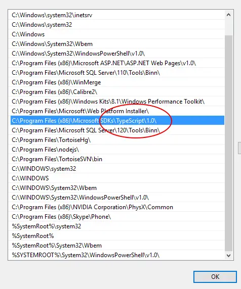Select the TortoiseSVN\bin path entry
Image resolution: width=241 pixels, height=289 pixels.
coord(117,159)
